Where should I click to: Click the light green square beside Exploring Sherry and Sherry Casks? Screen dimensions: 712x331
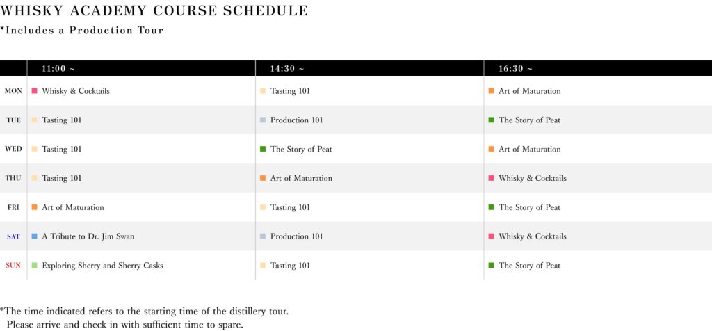coord(34,266)
